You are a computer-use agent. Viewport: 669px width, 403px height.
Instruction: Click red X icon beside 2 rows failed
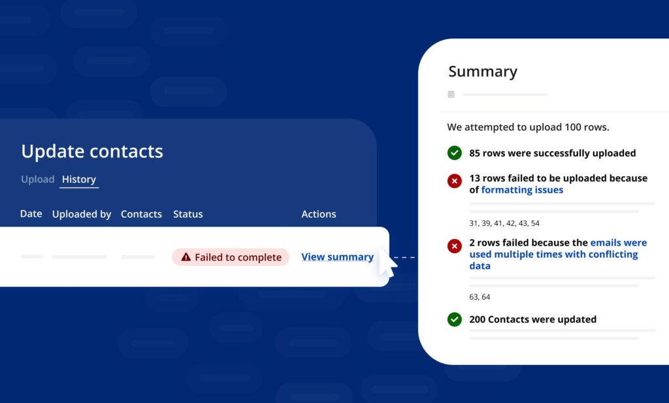(x=455, y=246)
